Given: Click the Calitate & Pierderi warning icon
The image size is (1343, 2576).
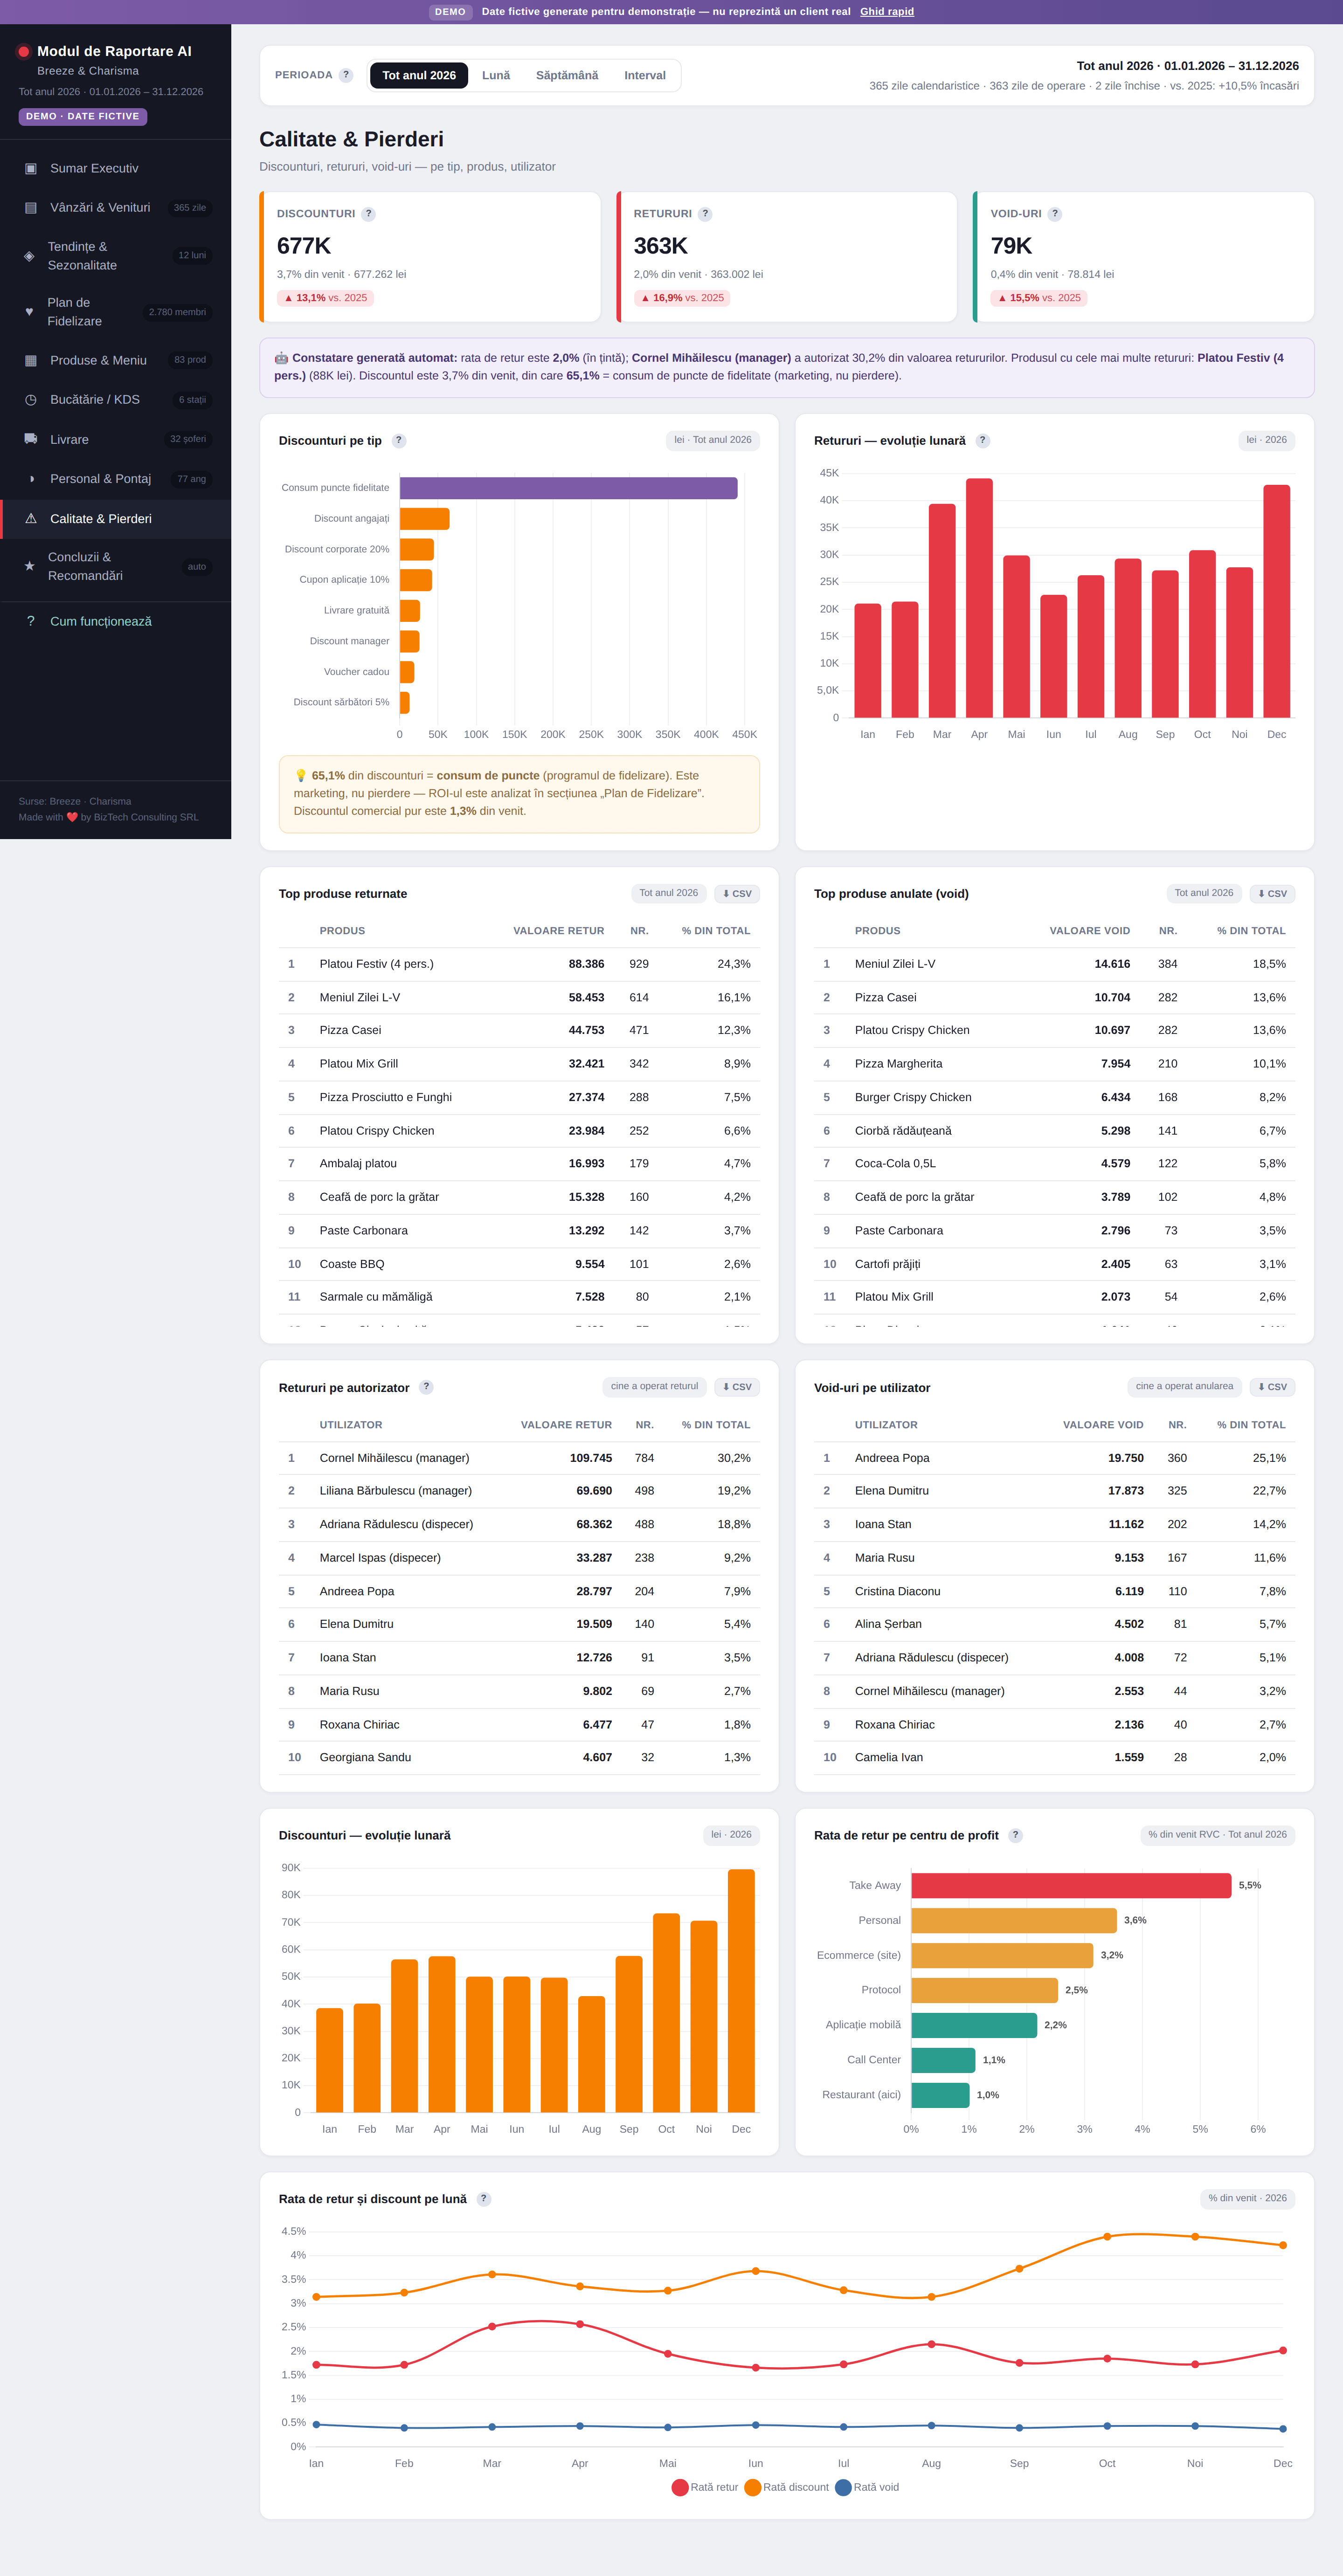Looking at the screenshot, I should point(31,519).
